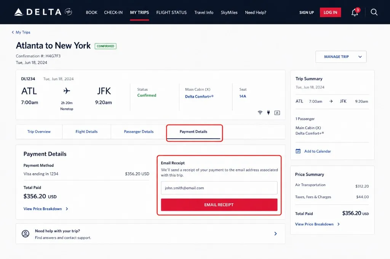Click the green Confirmed status text
The width and height of the screenshot is (390, 259).
(147, 95)
